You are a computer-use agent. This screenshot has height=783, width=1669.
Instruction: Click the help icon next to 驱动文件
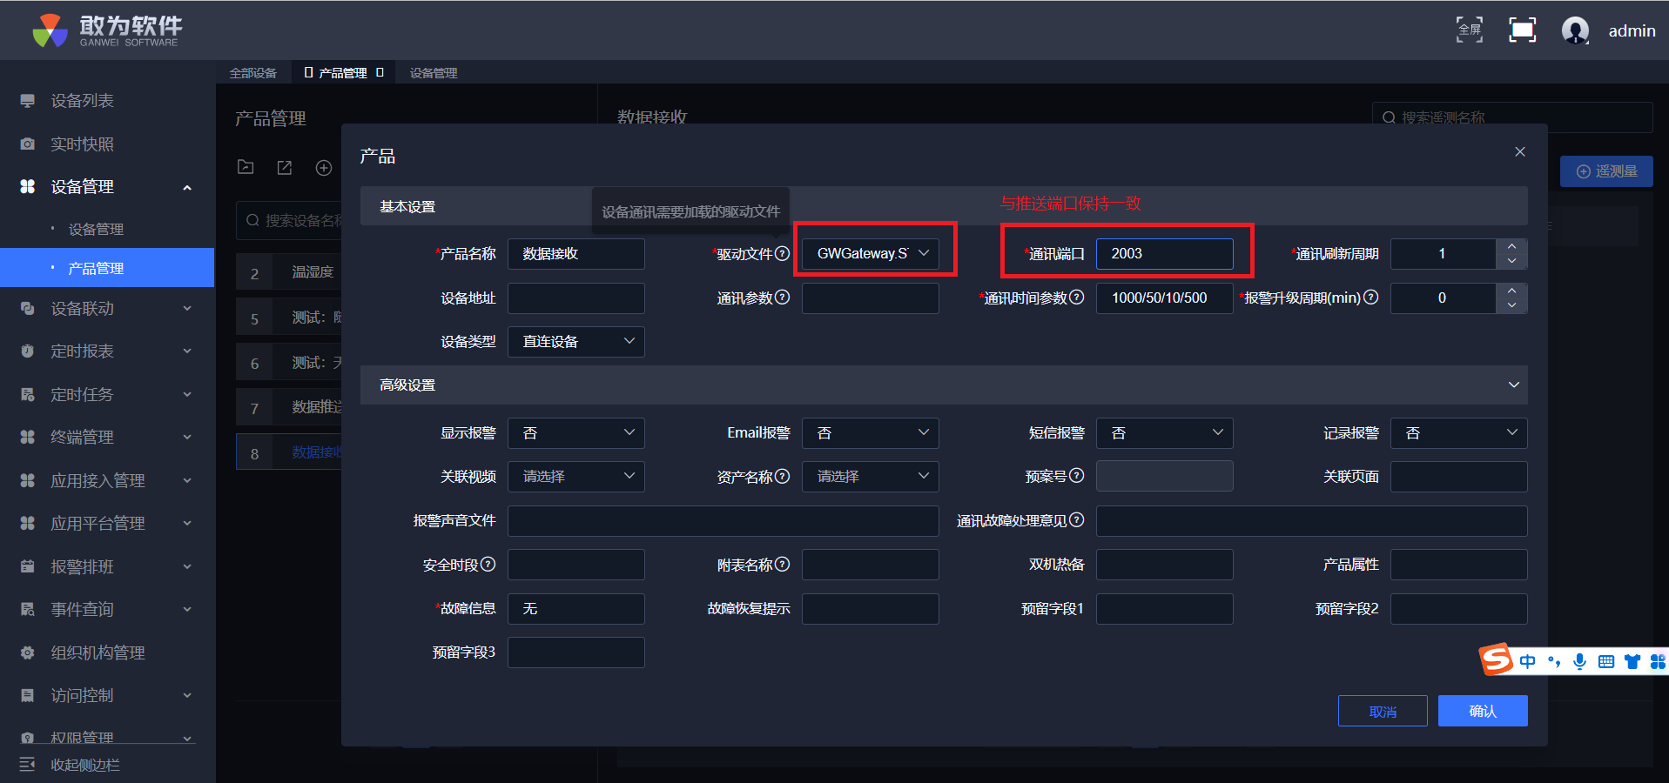(x=782, y=253)
